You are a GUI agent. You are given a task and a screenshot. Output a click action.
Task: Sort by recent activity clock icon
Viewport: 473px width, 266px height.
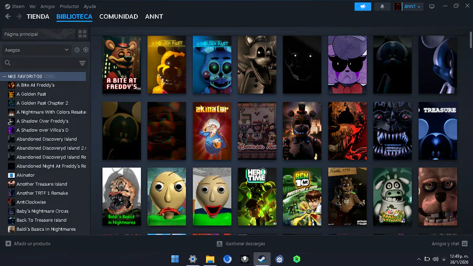coord(77,50)
